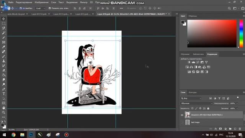Switch to the Layer 81112.psb tab
The height and width of the screenshot is (138, 245).
click(x=39, y=14)
